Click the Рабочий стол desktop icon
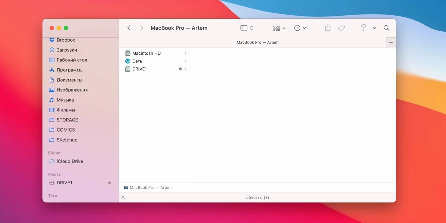The image size is (446, 223). (x=52, y=60)
